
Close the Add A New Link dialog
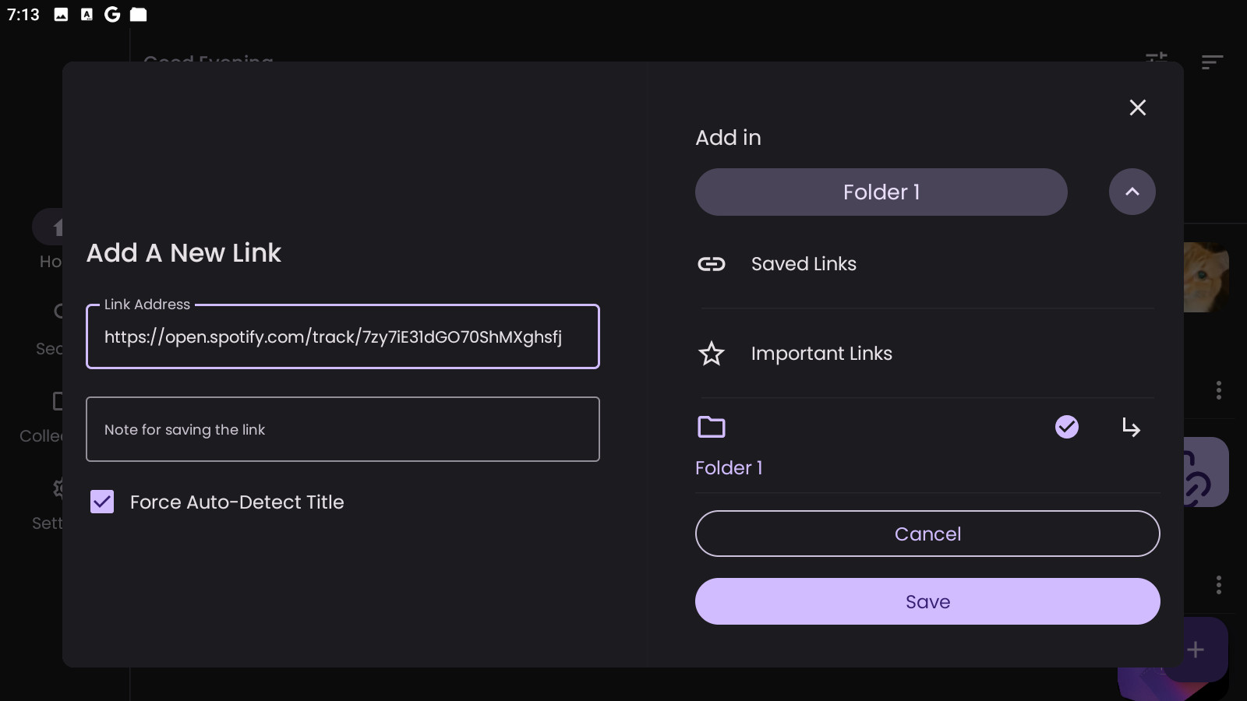click(1137, 107)
